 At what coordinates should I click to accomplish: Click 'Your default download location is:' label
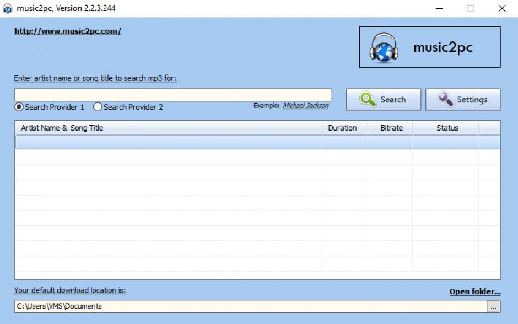coord(70,290)
